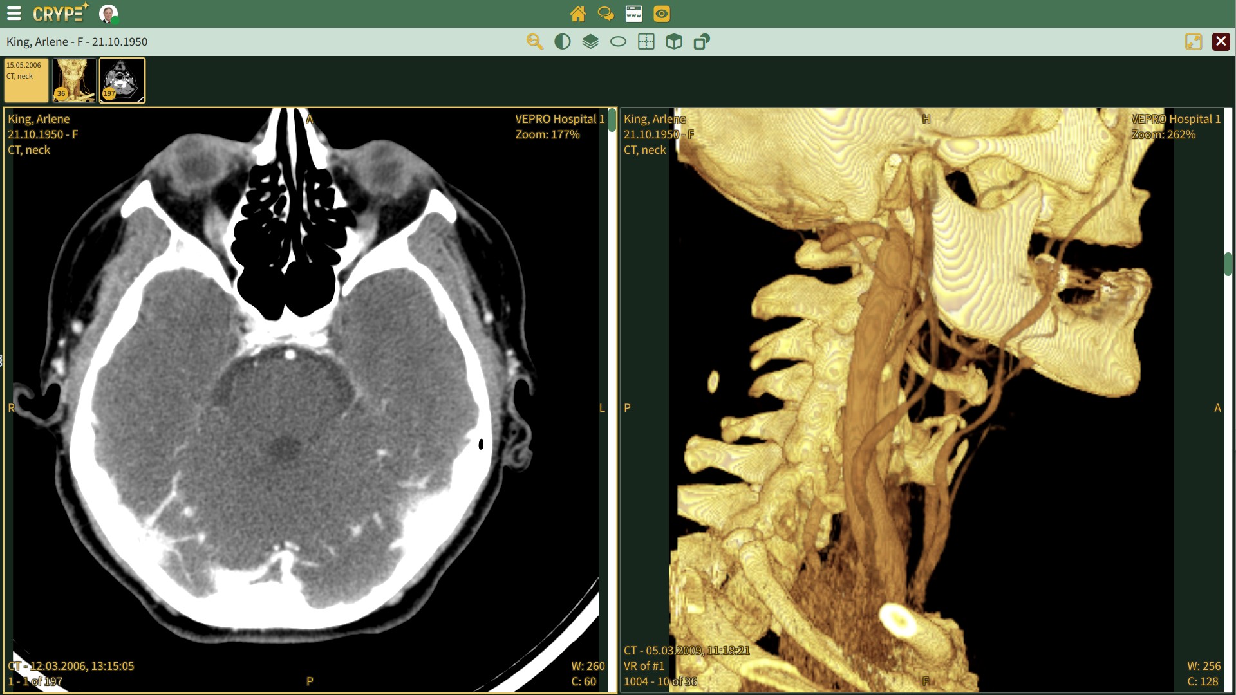Open the 36-image 3D neck series thumbnail

tap(75, 80)
